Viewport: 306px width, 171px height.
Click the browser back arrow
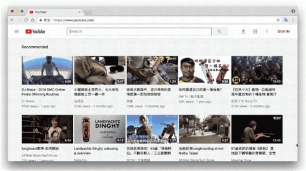coord(12,20)
